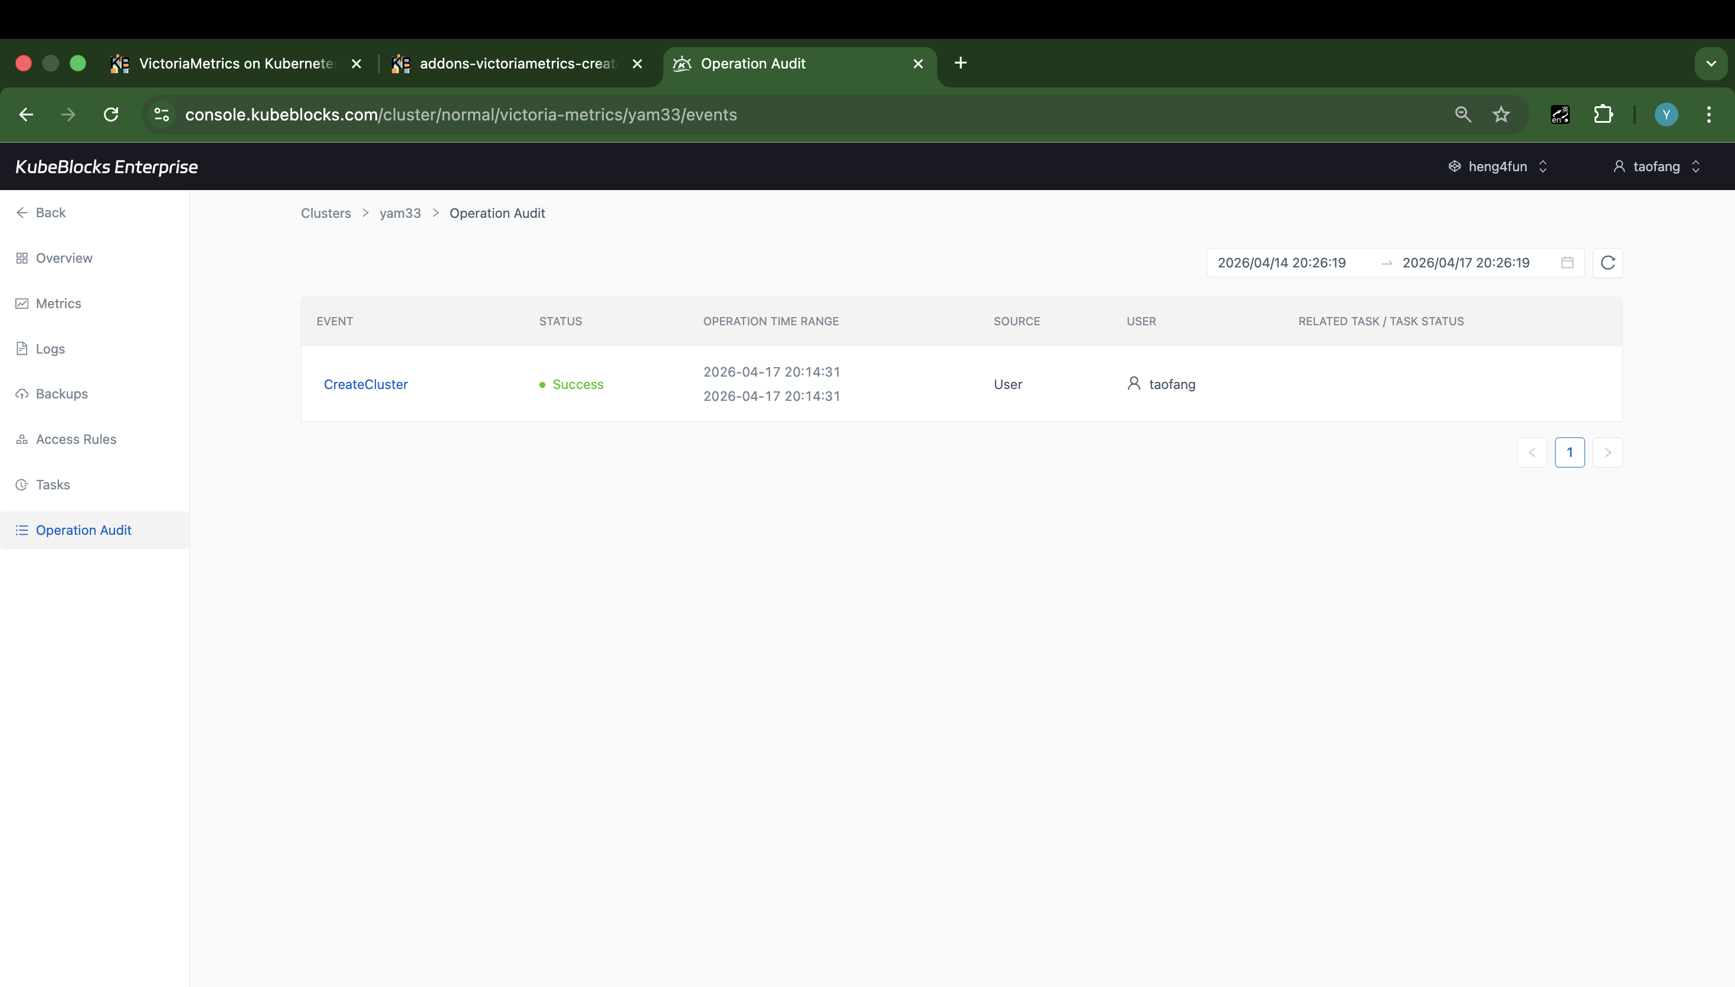Open site information icon in address bar
The image size is (1735, 987).
point(161,115)
